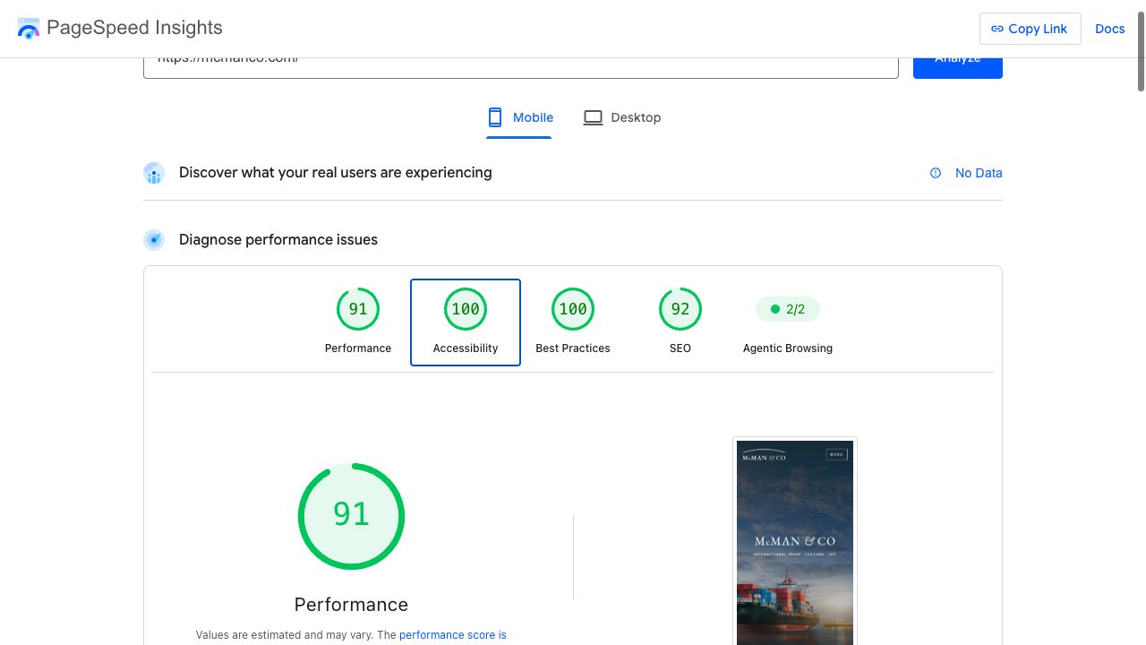Click the large "Performance" heading under the gauge

point(351,605)
